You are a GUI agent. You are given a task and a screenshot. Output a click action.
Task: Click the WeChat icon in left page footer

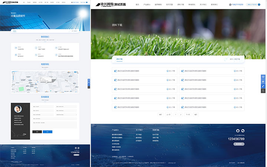pos(78,148)
